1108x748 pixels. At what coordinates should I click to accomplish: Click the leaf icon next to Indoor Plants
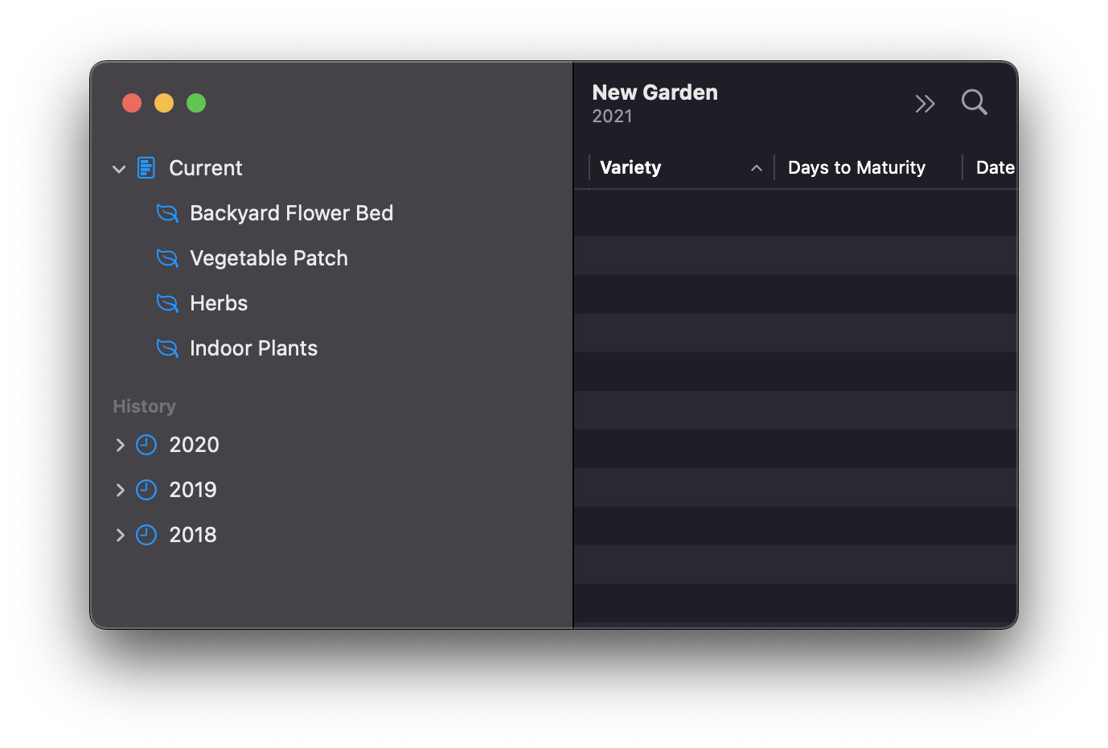(167, 348)
